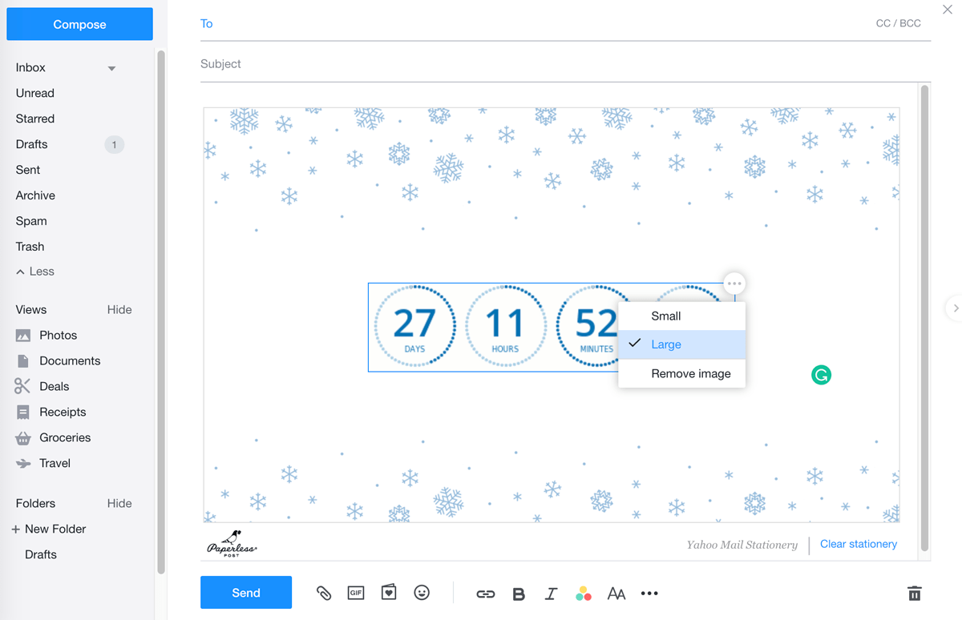Click the sidebar scrollbar

tap(160, 312)
